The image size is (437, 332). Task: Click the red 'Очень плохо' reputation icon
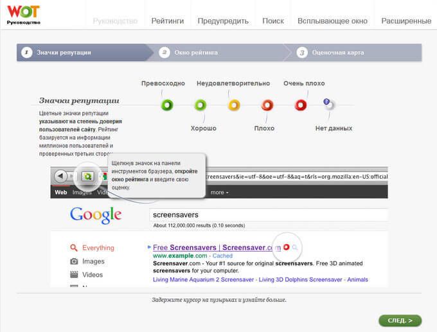pyautogui.click(x=301, y=105)
